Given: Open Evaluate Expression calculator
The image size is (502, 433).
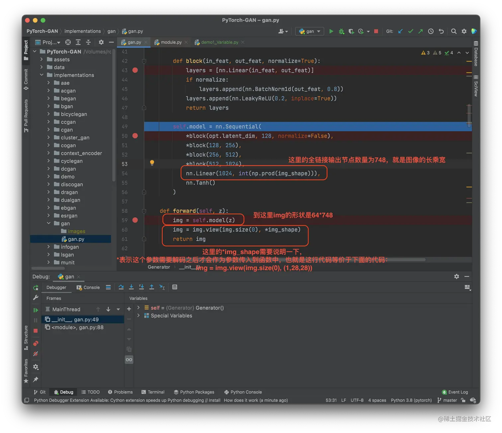Looking at the screenshot, I should pyautogui.click(x=175, y=287).
